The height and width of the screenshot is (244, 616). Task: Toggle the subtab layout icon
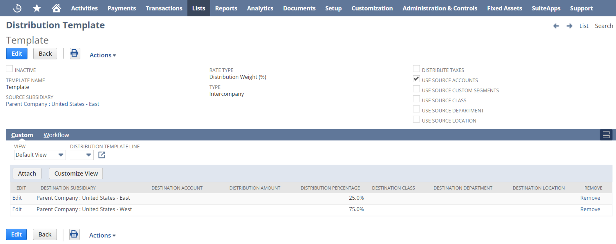606,135
